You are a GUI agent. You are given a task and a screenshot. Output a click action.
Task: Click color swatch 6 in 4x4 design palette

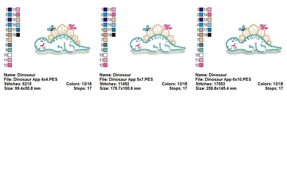(x=10, y=35)
